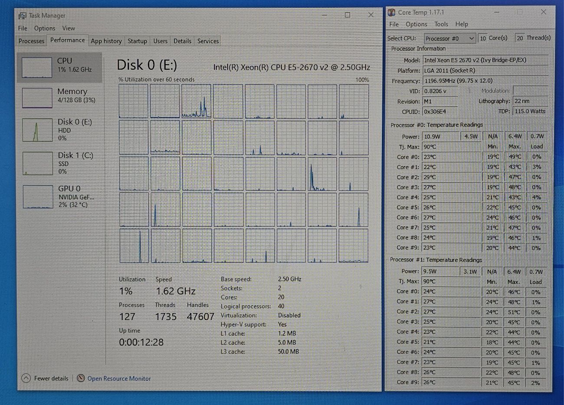Switch to the Startup tab

(137, 41)
